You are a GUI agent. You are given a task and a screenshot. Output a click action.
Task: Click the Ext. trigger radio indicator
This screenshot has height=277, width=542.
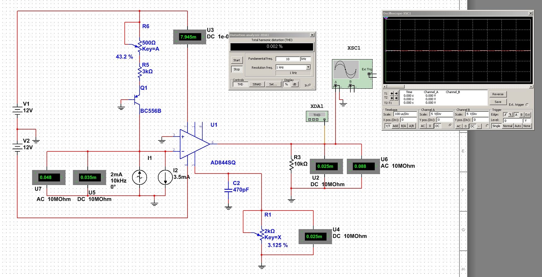click(x=527, y=105)
